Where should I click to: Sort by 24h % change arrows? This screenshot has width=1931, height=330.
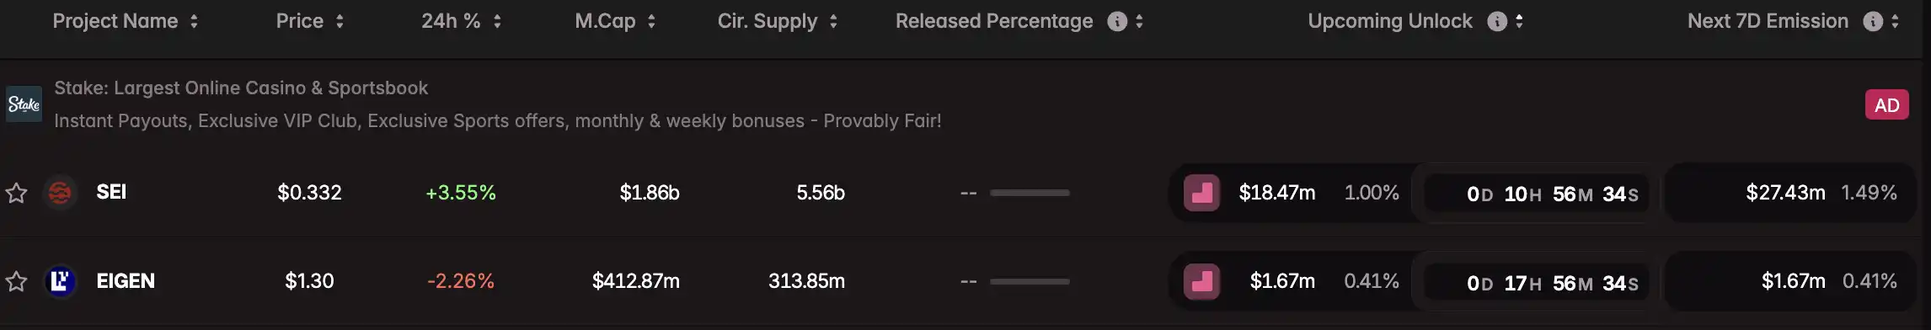pos(497,22)
